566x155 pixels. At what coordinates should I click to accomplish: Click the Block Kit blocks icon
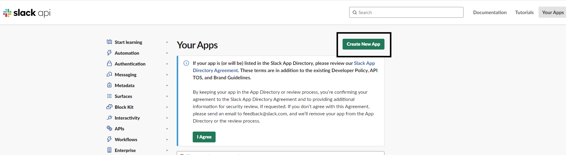point(109,107)
